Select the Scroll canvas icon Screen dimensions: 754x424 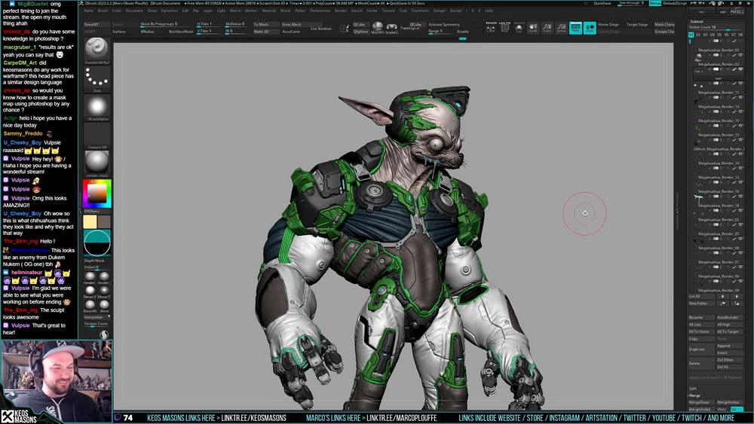(x=533, y=28)
